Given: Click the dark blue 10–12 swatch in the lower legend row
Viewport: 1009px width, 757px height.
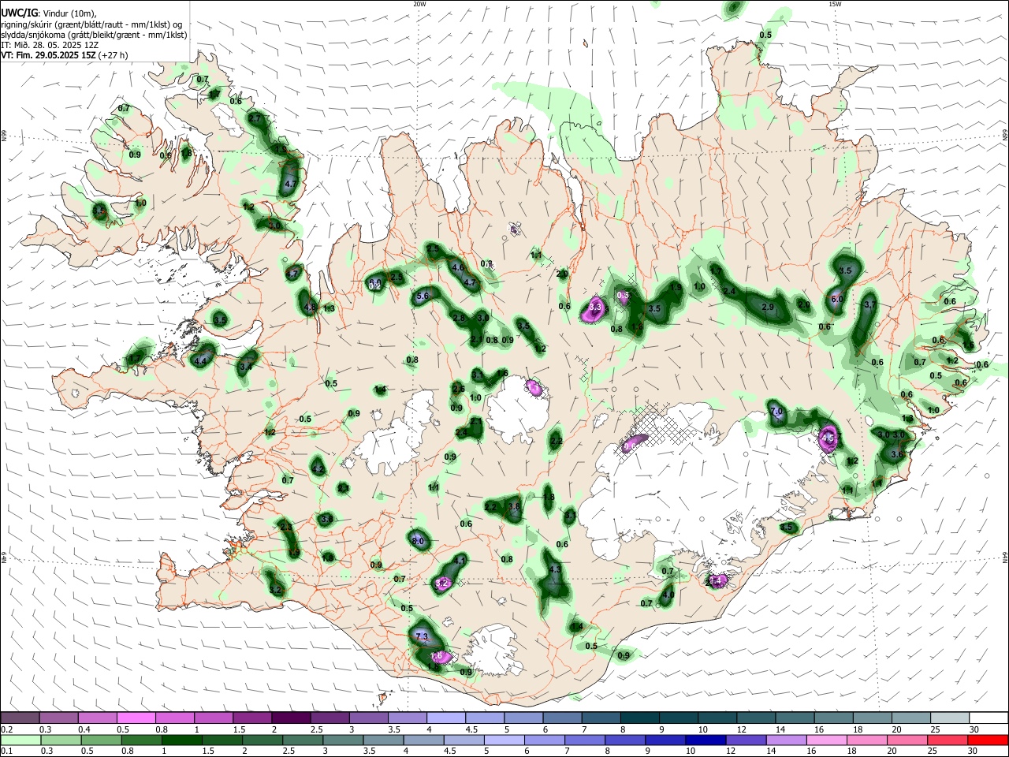Looking at the screenshot, I should 705,740.
